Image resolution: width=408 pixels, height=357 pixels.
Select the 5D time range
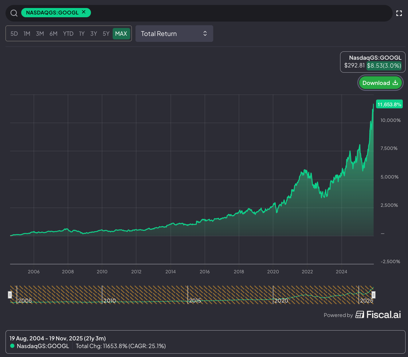coord(14,34)
